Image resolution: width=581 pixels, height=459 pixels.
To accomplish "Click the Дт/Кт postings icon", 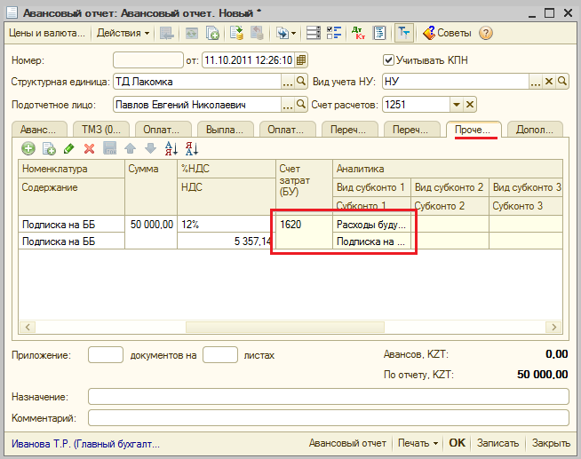I will (357, 33).
